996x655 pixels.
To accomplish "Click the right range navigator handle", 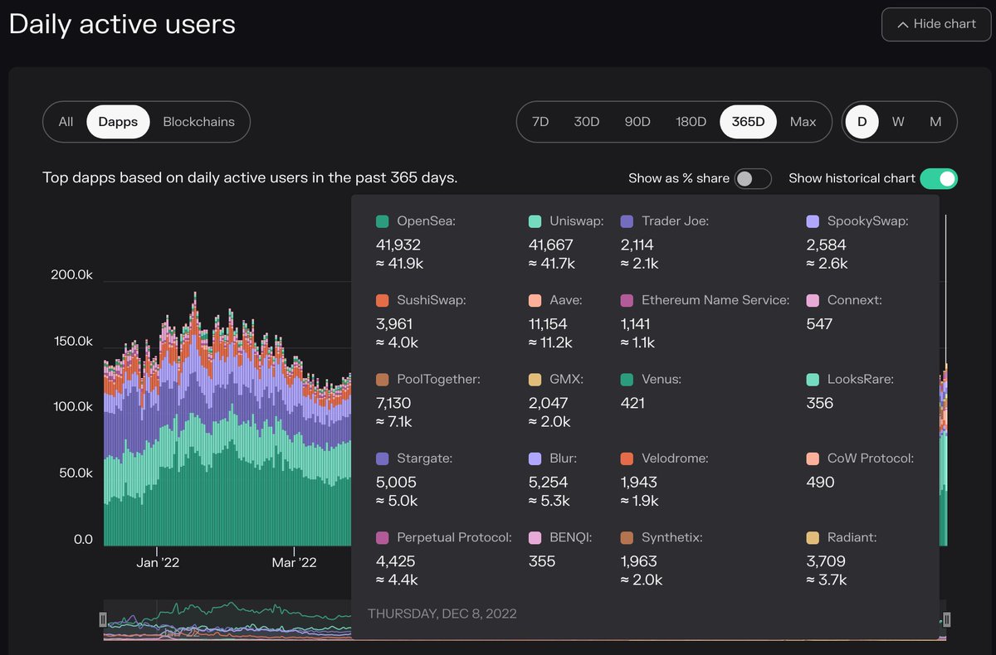I will click(x=946, y=619).
